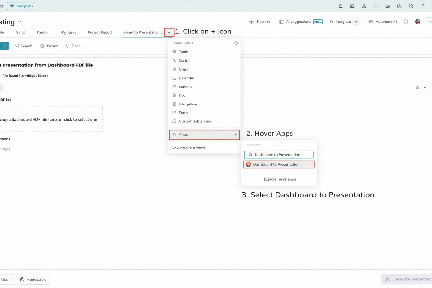The image size is (432, 288).
Task: Click the plus icon to add view
Action: [169, 32]
